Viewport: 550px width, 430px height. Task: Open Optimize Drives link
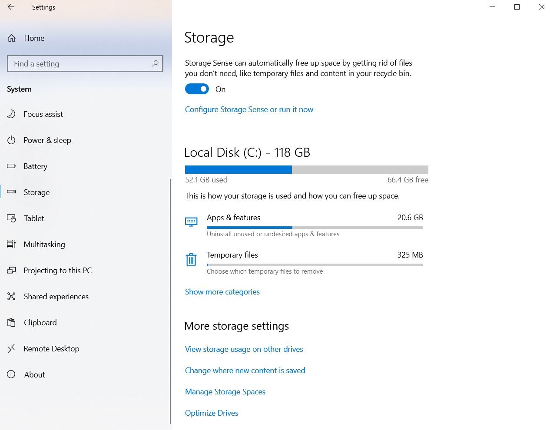[212, 413]
